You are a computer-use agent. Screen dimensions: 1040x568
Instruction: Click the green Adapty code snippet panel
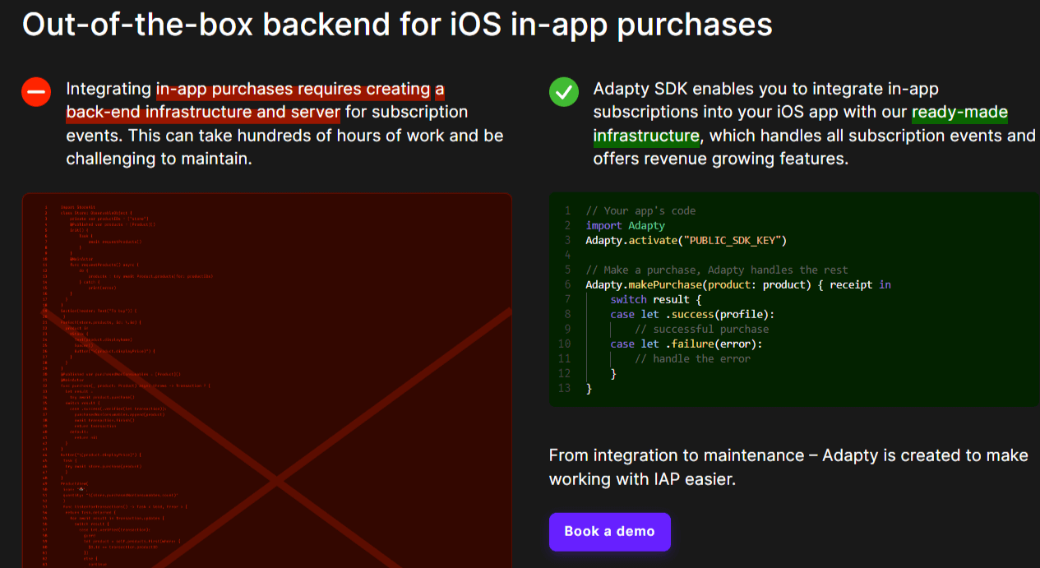tap(793, 300)
